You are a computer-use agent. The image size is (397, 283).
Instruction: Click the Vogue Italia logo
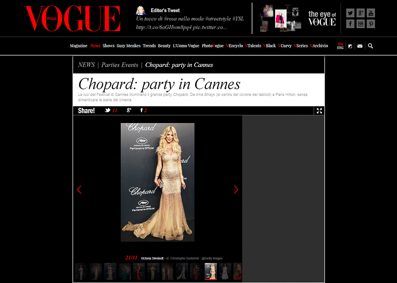(x=72, y=19)
